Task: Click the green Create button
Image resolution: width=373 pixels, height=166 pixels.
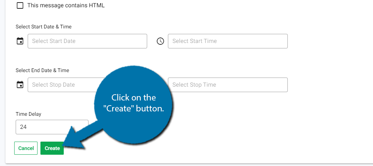Action: pos(52,148)
